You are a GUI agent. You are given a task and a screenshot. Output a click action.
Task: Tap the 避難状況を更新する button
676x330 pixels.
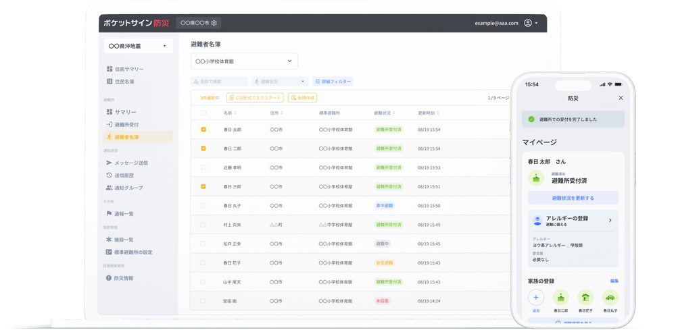573,198
